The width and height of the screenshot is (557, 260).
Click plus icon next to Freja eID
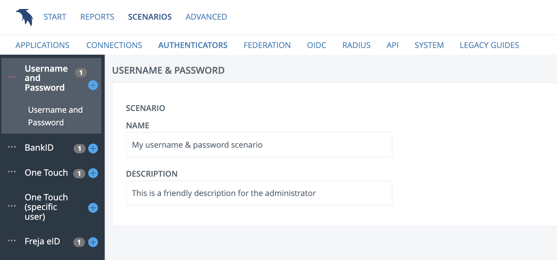93,242
